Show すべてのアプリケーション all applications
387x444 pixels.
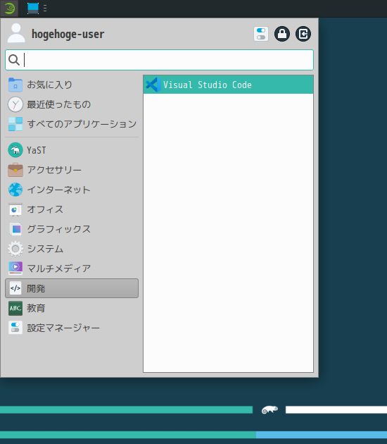click(72, 124)
